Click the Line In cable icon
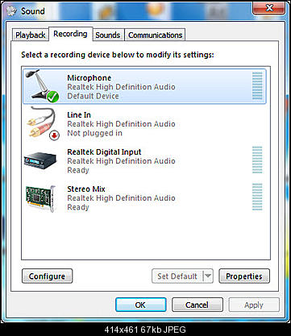The width and height of the screenshot is (291, 336). [43, 123]
